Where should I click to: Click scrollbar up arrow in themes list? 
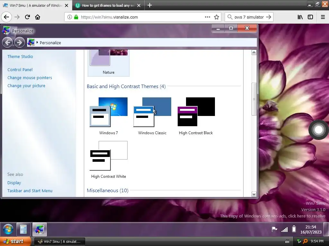point(254,52)
